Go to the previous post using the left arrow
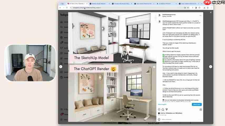Viewport: 225px width, 126px height. (61, 67)
